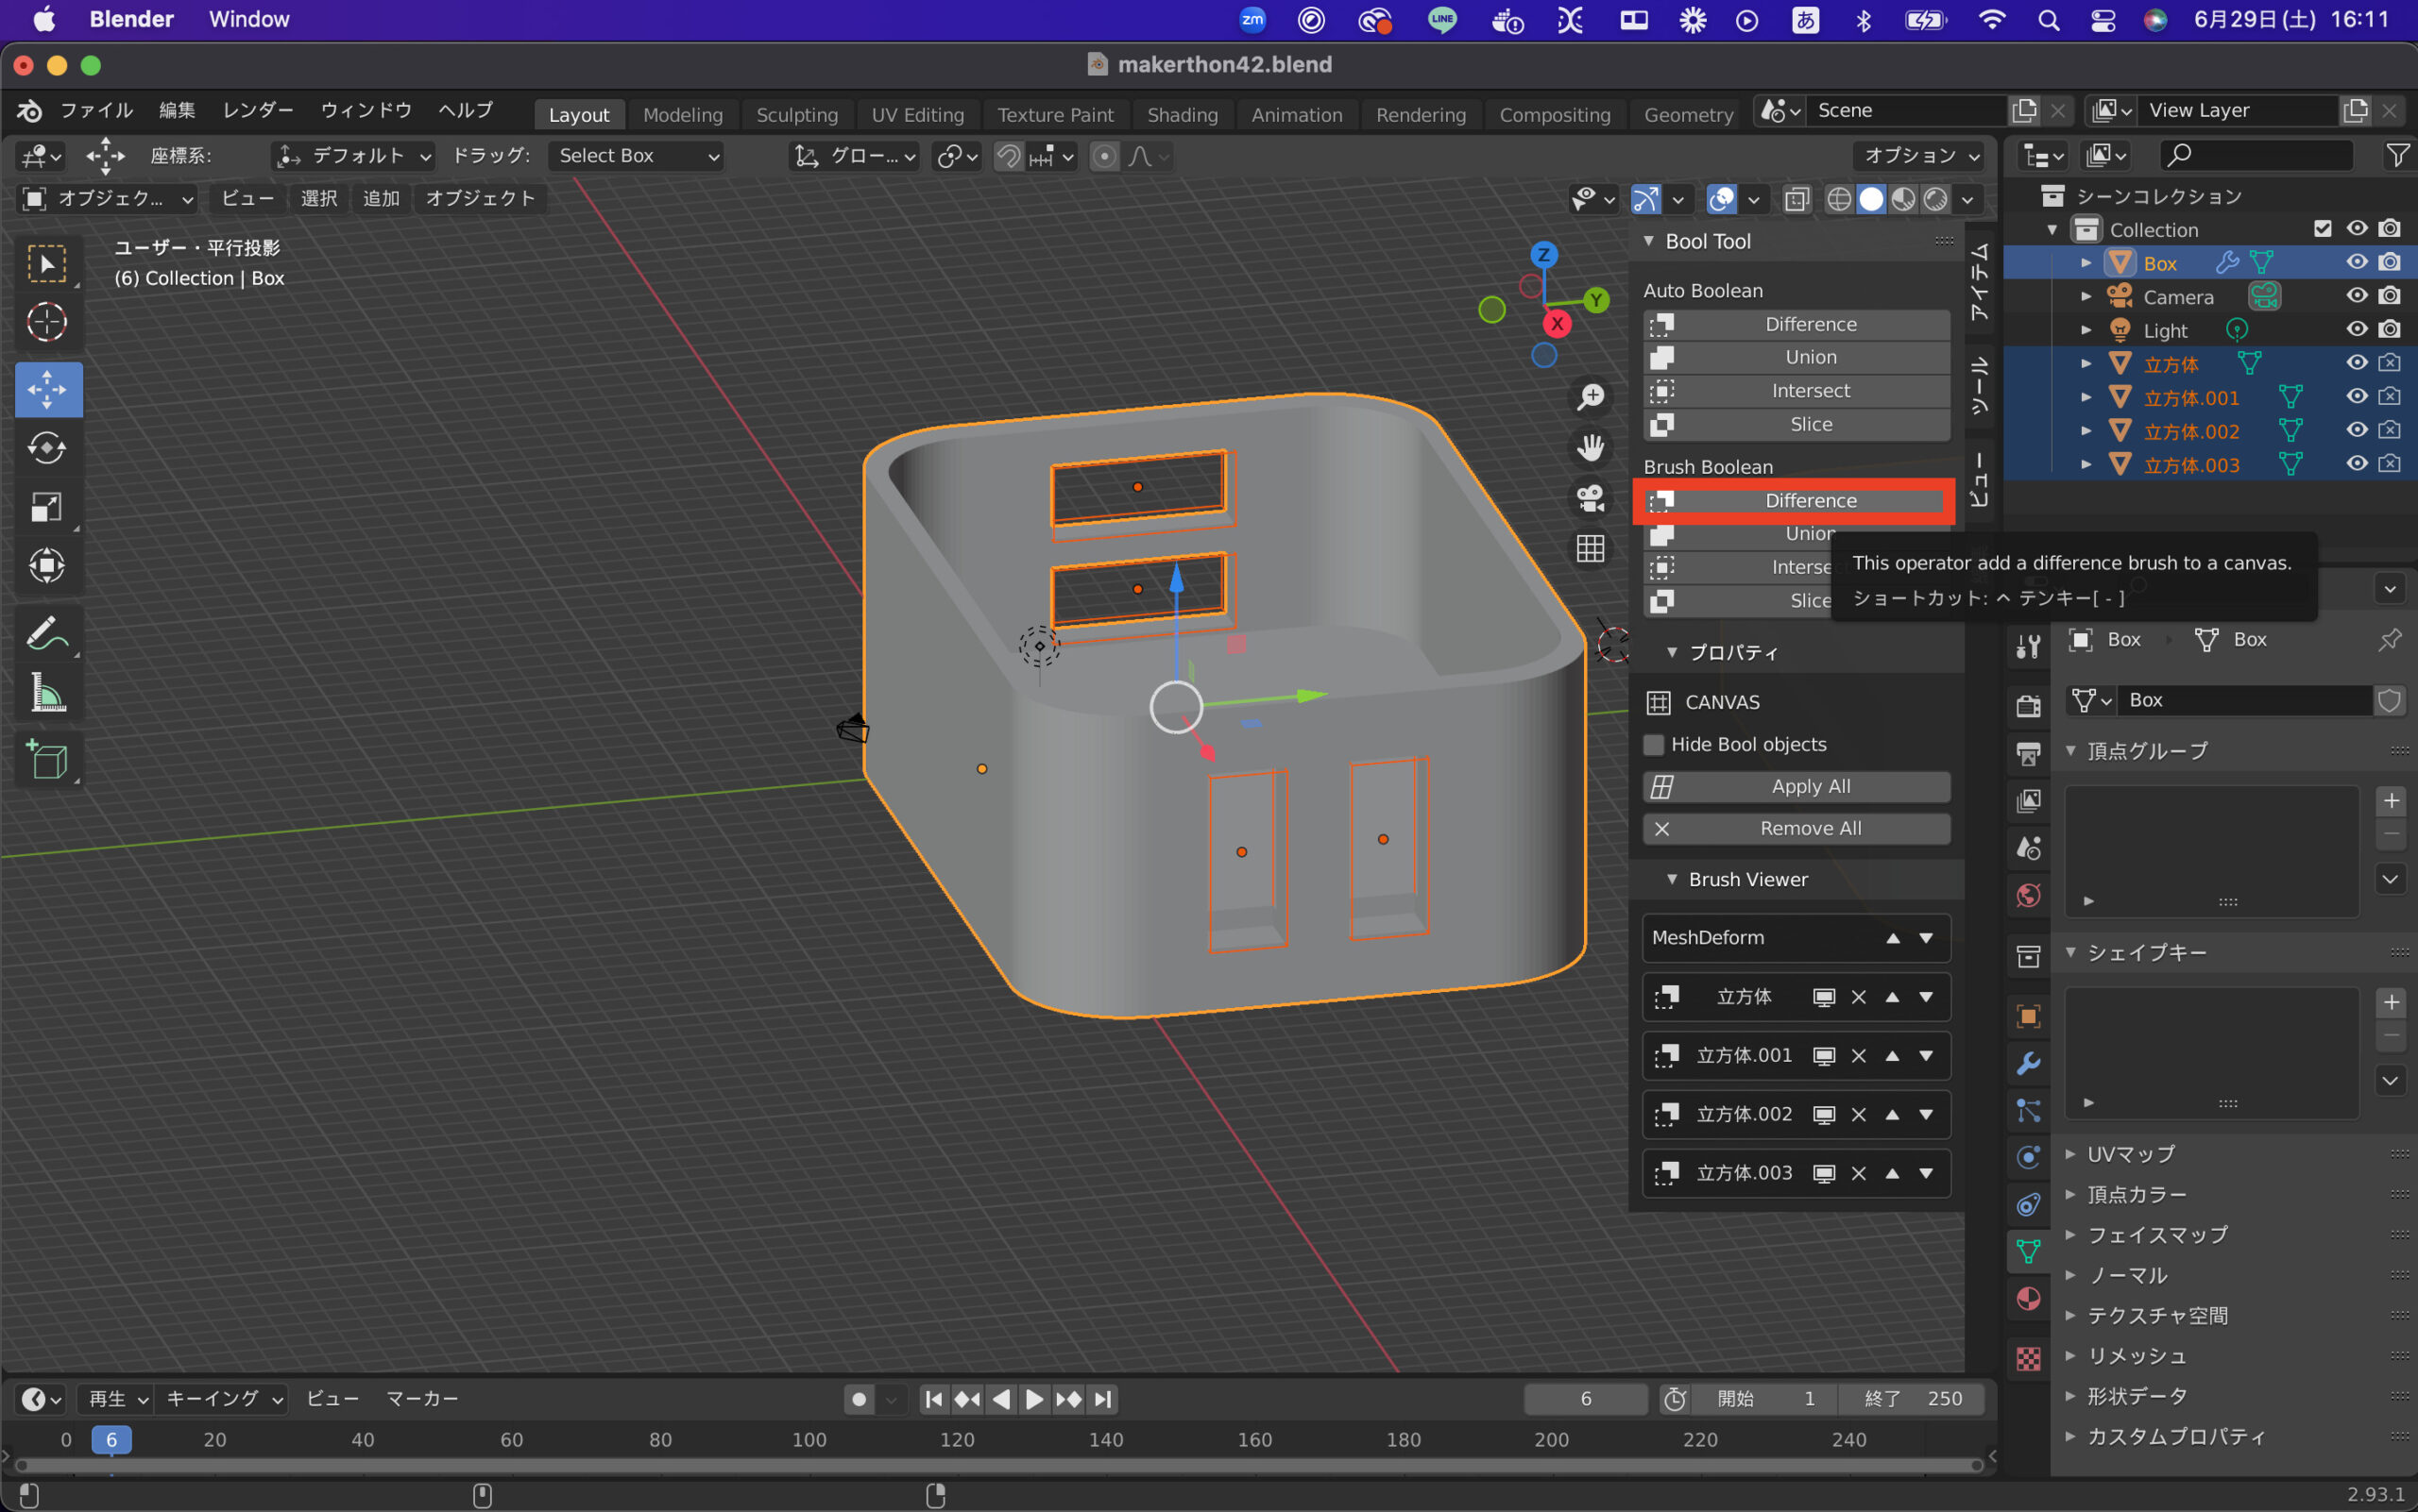Hide the Light object in the outliner
Screen dimensions: 2418x1512
tap(2356, 329)
